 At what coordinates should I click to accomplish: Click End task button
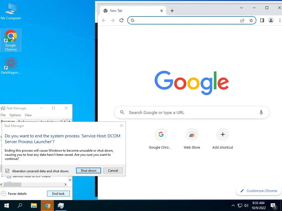click(x=58, y=194)
